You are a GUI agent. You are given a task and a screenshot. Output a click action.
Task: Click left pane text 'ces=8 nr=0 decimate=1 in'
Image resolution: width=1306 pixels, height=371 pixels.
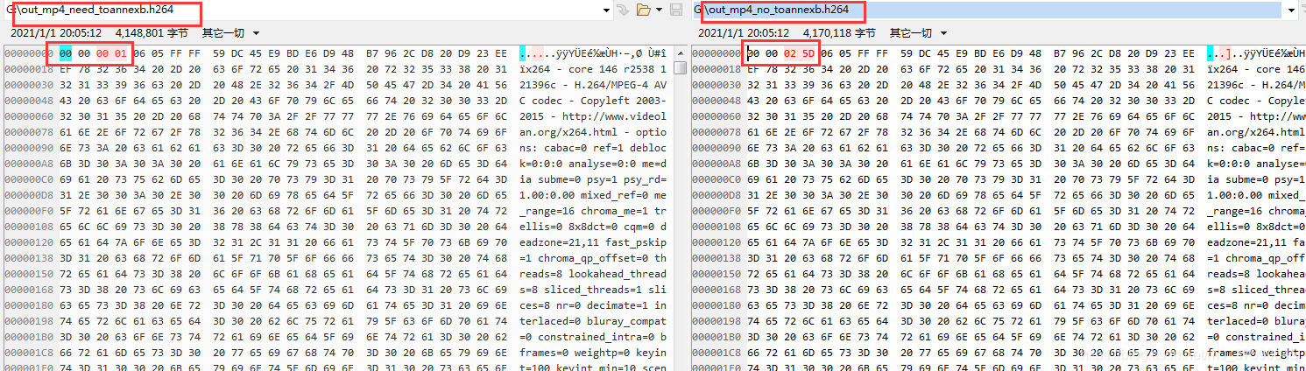point(593,305)
